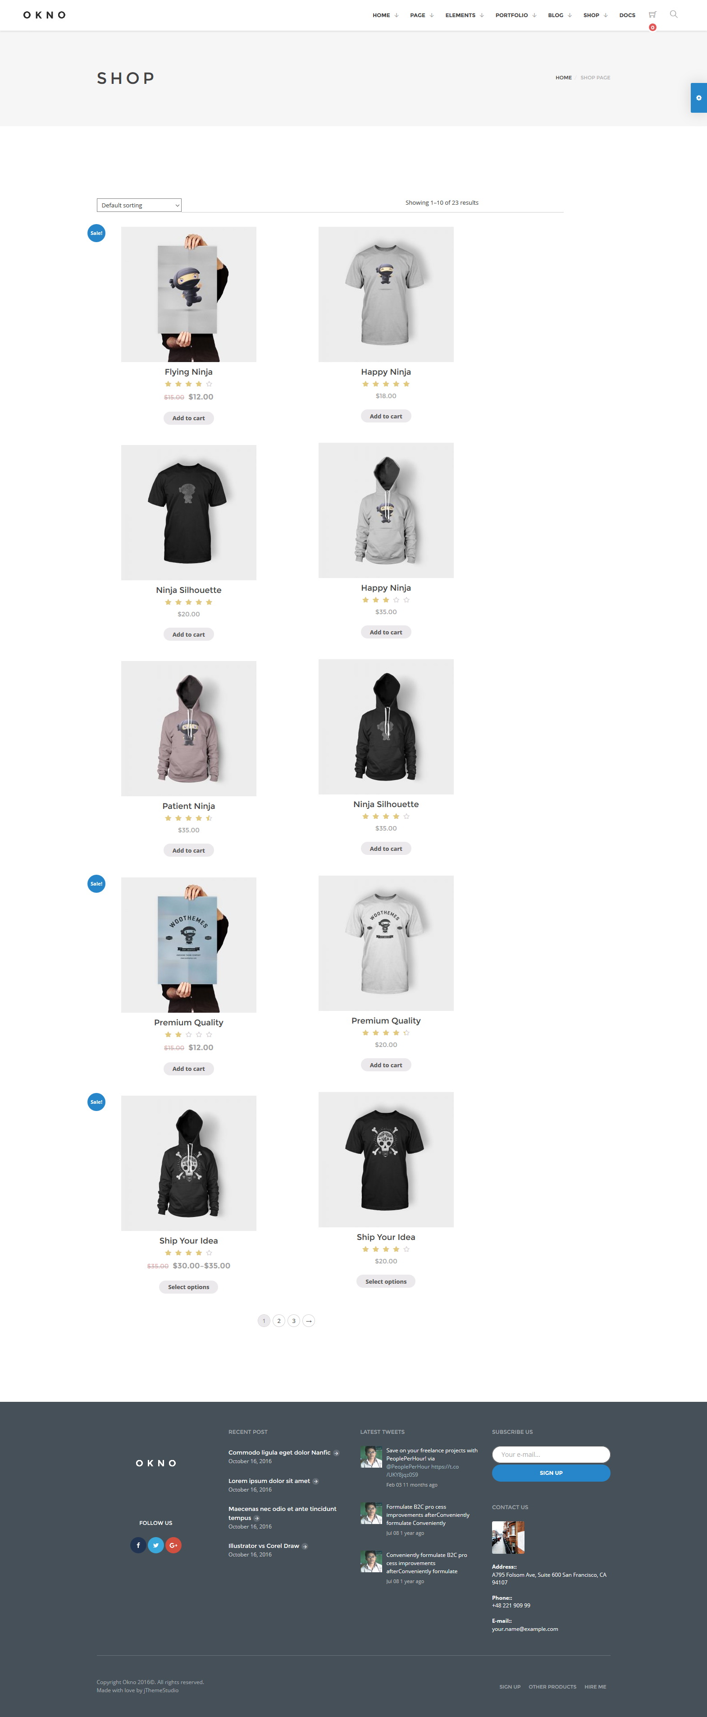Click the Twitter follow icon
The height and width of the screenshot is (1717, 707).
tap(156, 1545)
